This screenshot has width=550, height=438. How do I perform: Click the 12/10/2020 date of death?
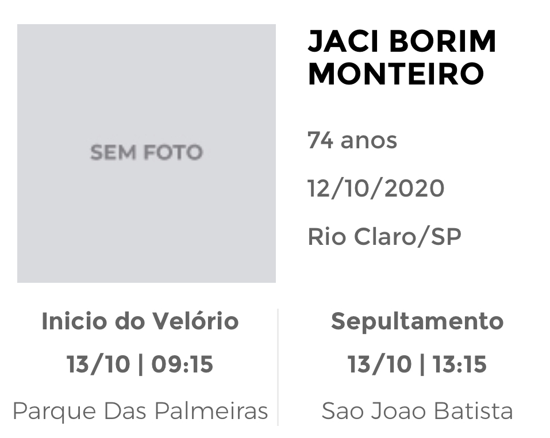tap(376, 189)
